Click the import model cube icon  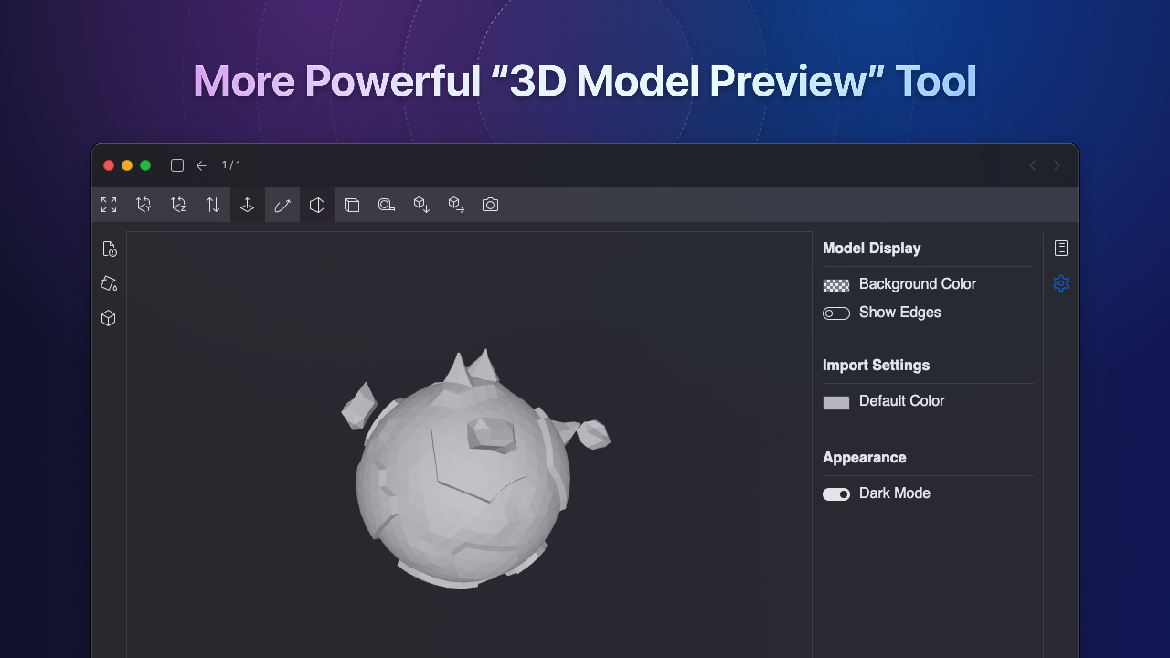(421, 205)
